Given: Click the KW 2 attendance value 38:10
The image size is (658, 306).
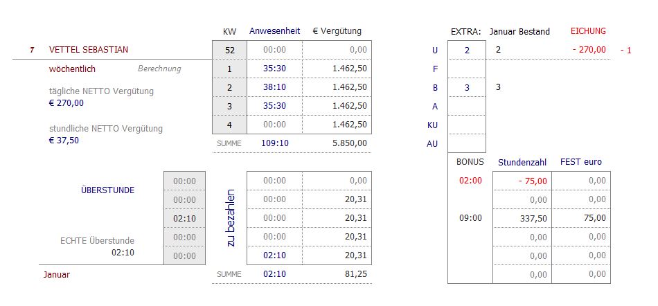Looking at the screenshot, I should tap(274, 87).
